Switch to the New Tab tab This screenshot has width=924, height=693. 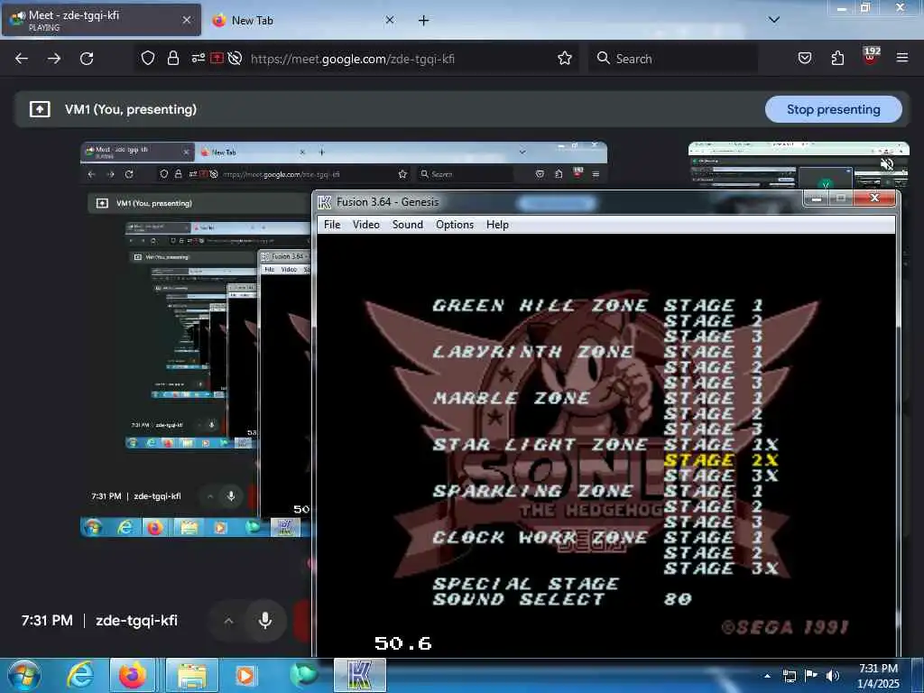click(x=303, y=20)
